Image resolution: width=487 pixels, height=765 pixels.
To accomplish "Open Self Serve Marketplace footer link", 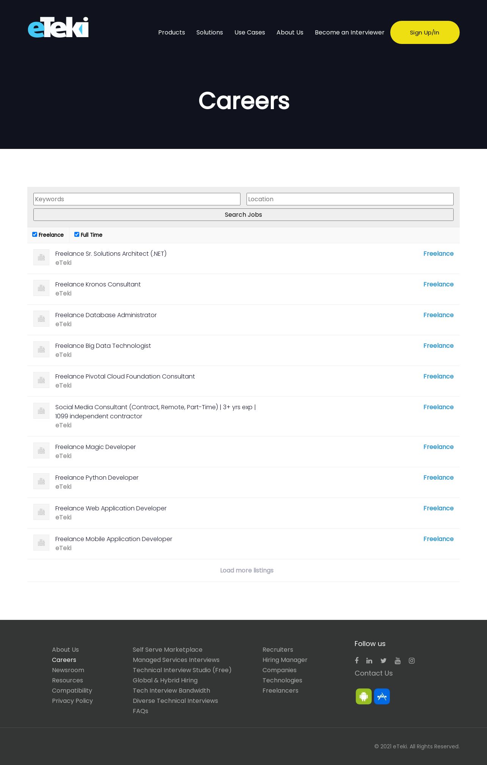I will point(168,649).
